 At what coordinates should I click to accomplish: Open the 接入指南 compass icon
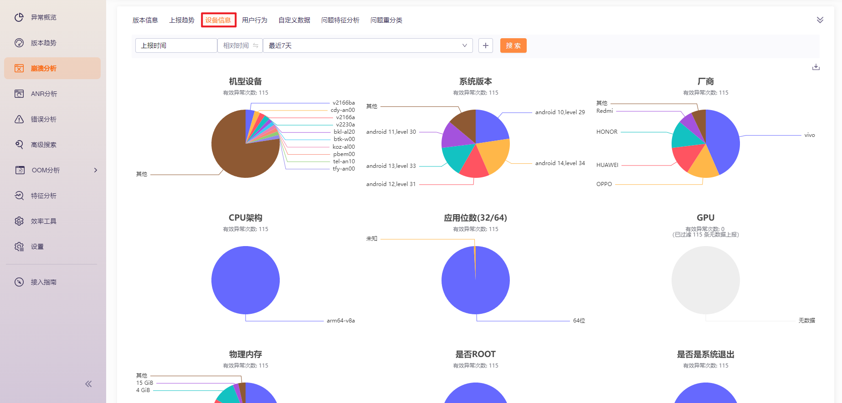(19, 282)
